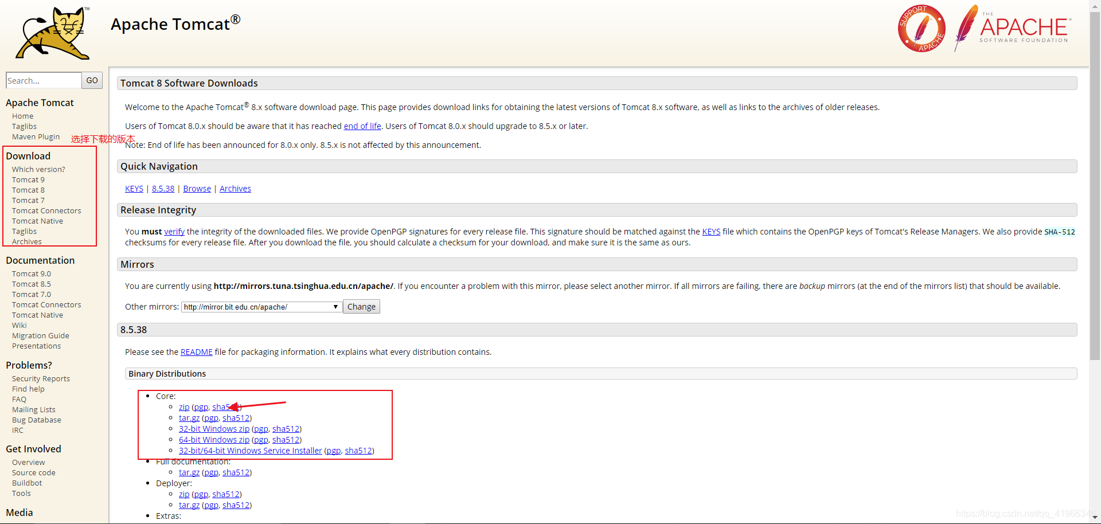Open sha512 for Deployer zip
The width and height of the screenshot is (1101, 524).
[226, 494]
